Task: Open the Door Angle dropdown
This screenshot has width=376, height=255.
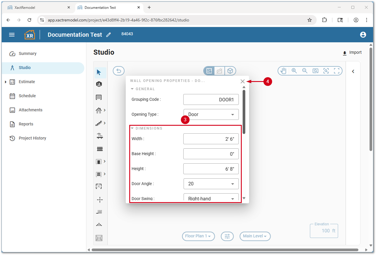Action: click(211, 184)
